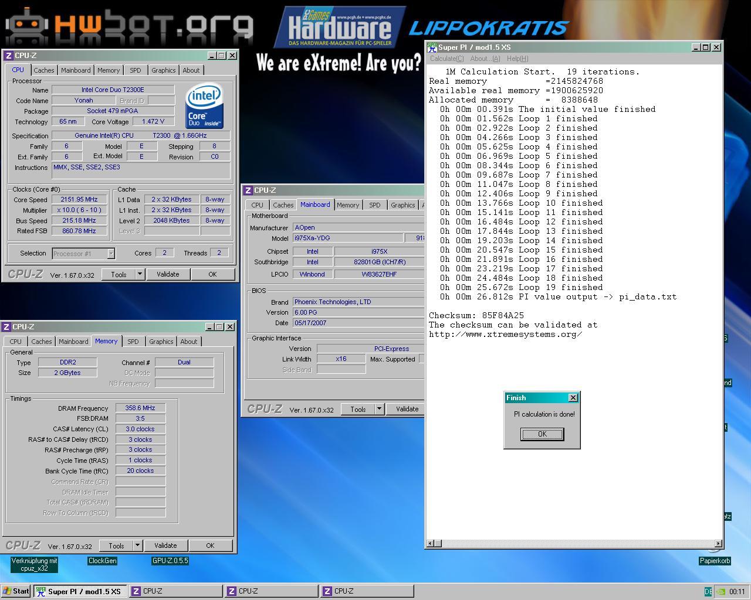Select first CPU-Z taskbar button
Image resolution: width=751 pixels, height=600 pixels.
[x=175, y=591]
